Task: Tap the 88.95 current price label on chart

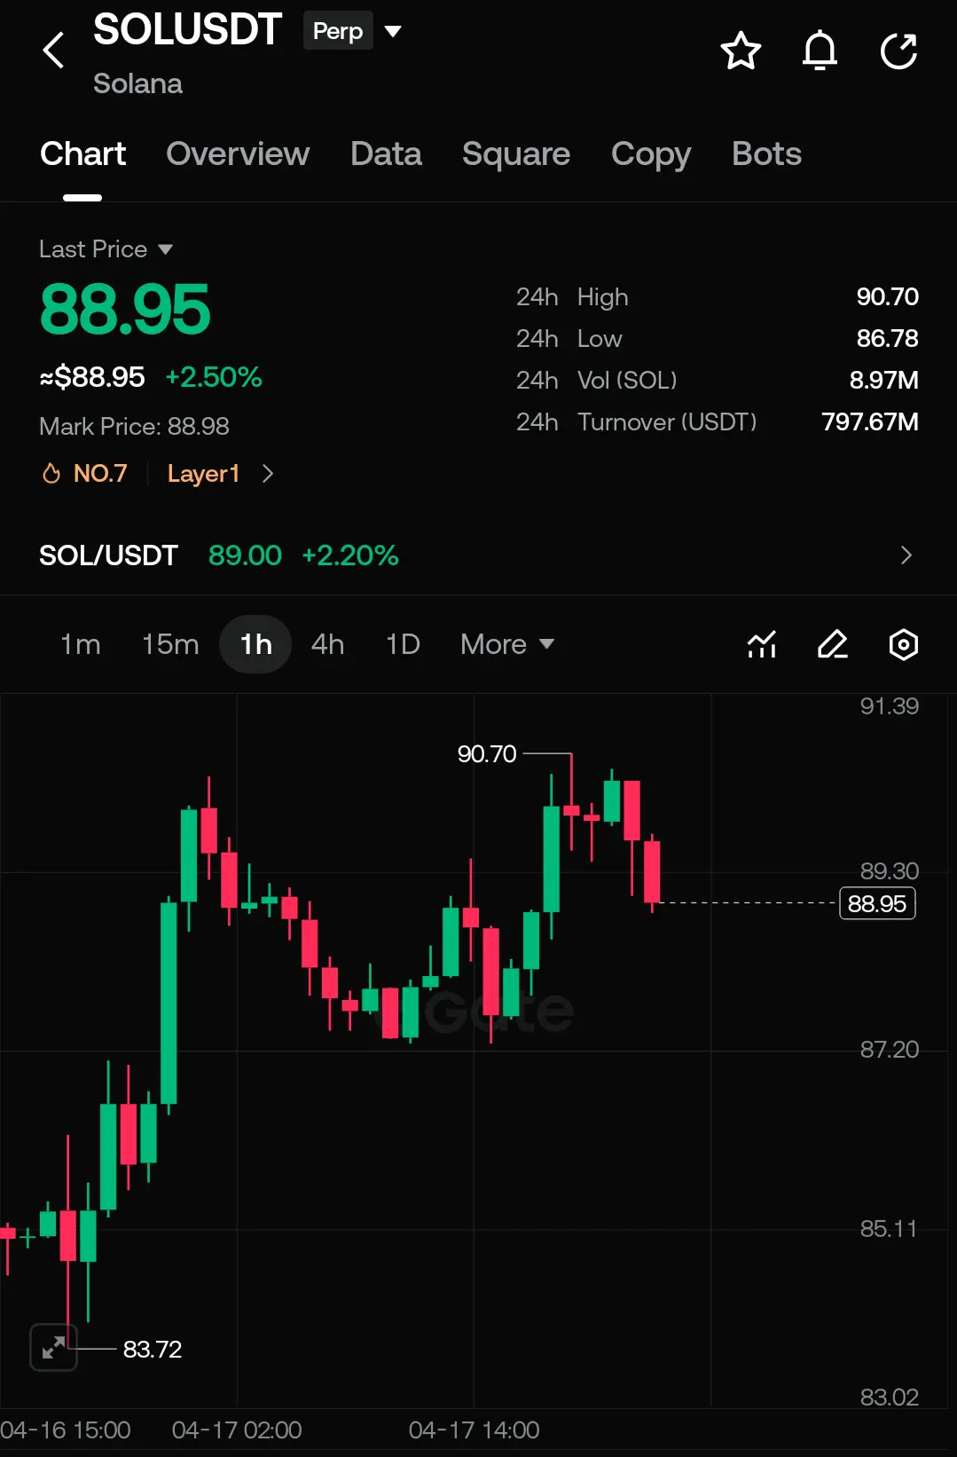Action: 877,903
